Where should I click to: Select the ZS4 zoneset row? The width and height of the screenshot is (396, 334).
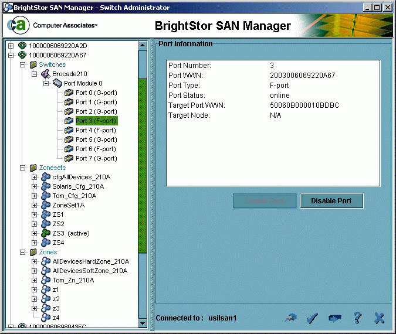pyautogui.click(x=58, y=243)
